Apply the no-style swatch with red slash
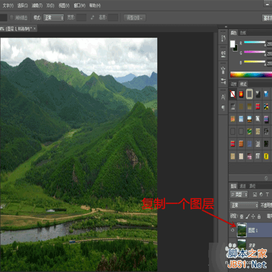The image size is (272, 272). click(x=233, y=94)
